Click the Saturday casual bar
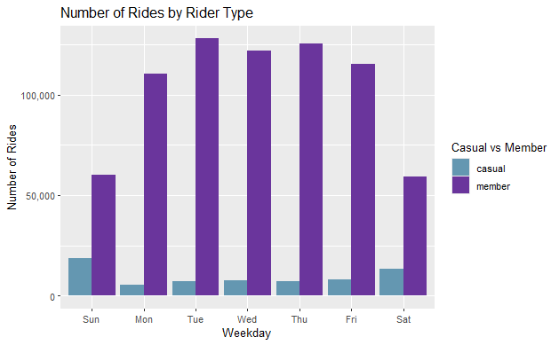Viewport: 559px width, 345px height. coord(391,282)
